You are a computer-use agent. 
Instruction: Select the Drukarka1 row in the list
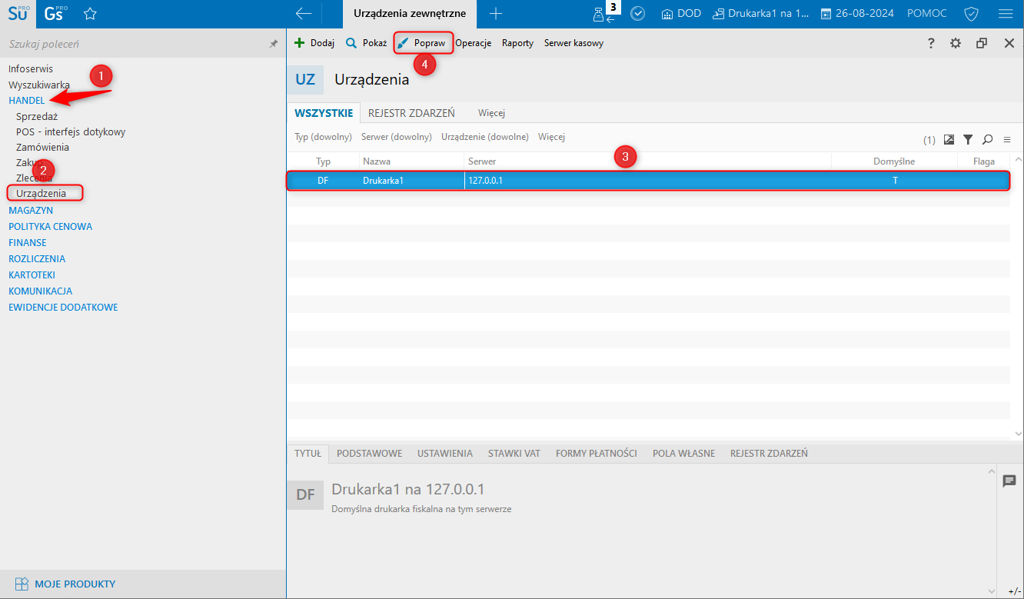[x=648, y=181]
